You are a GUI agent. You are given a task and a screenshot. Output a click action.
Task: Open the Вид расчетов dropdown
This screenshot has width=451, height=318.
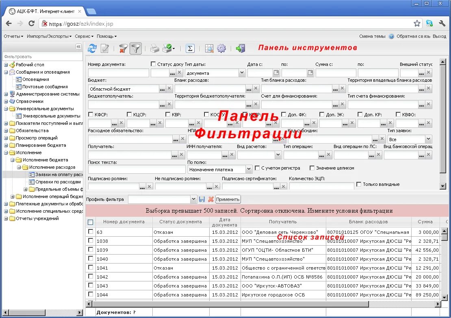point(278,155)
